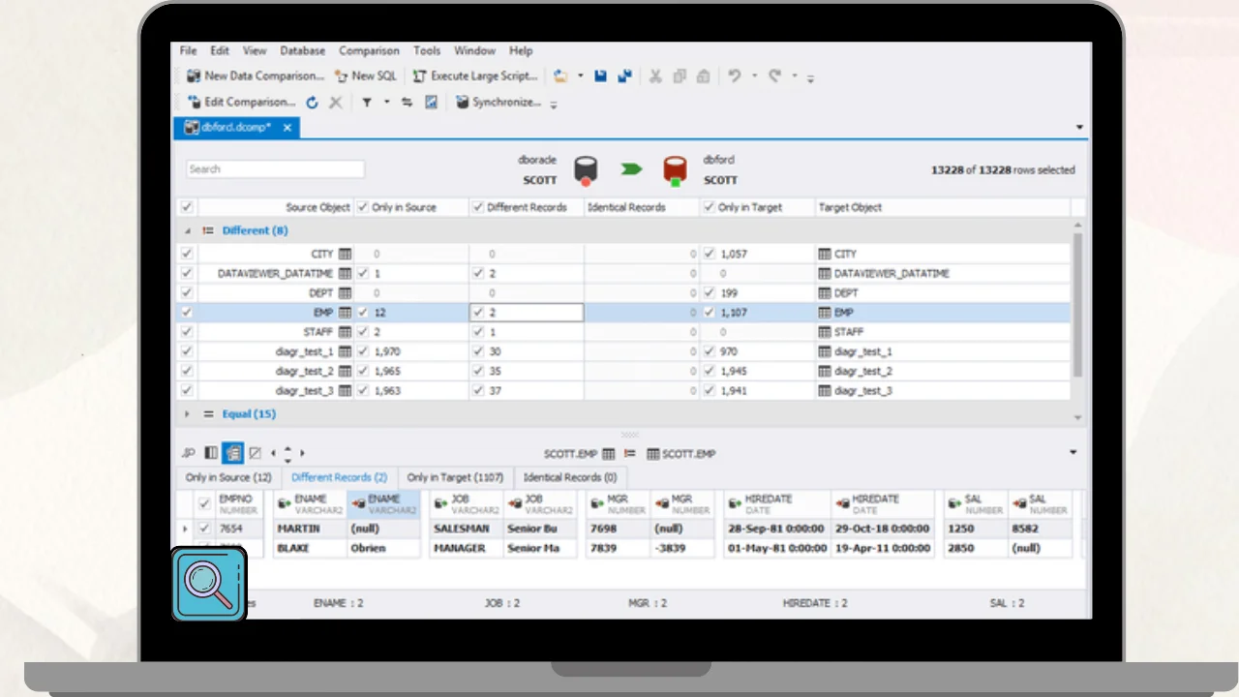1239x697 pixels.
Task: Open the filter dropdown arrow
Action: pyautogui.click(x=386, y=103)
